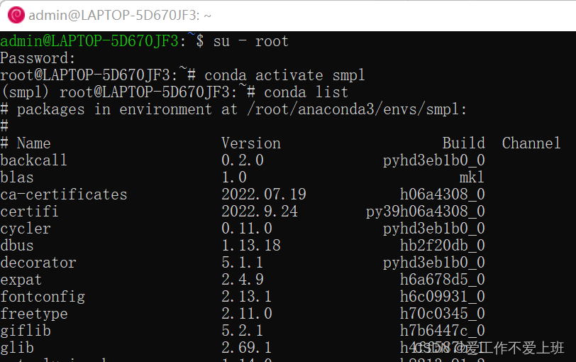Image resolution: width=576 pixels, height=362 pixels.
Task: Click build string h7b6447c_0
Action: (443, 331)
